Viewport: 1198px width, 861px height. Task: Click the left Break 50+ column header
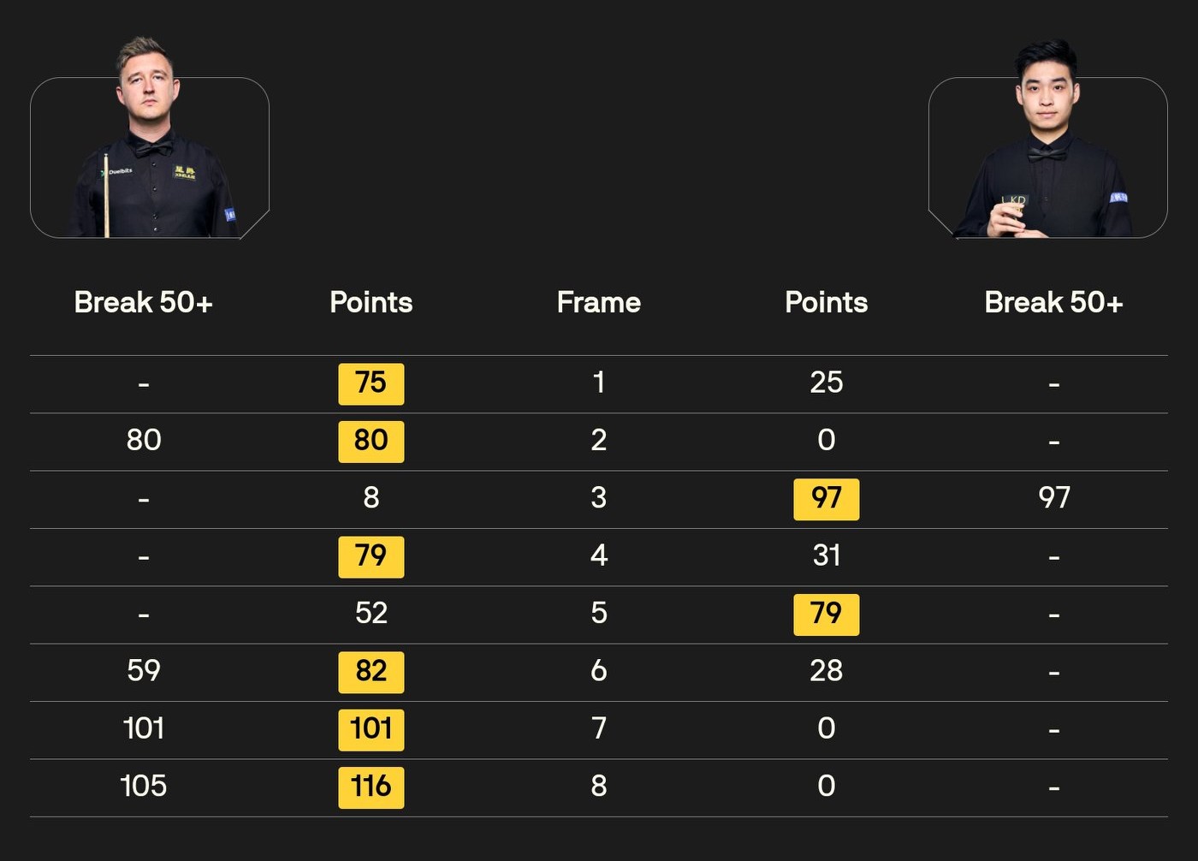click(x=143, y=302)
